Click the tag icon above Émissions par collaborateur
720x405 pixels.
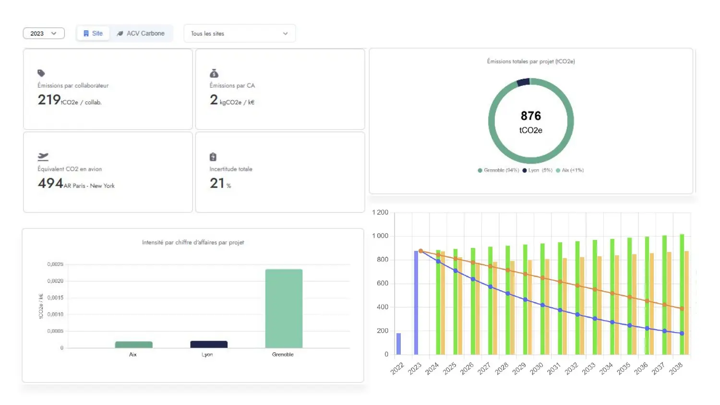(41, 73)
